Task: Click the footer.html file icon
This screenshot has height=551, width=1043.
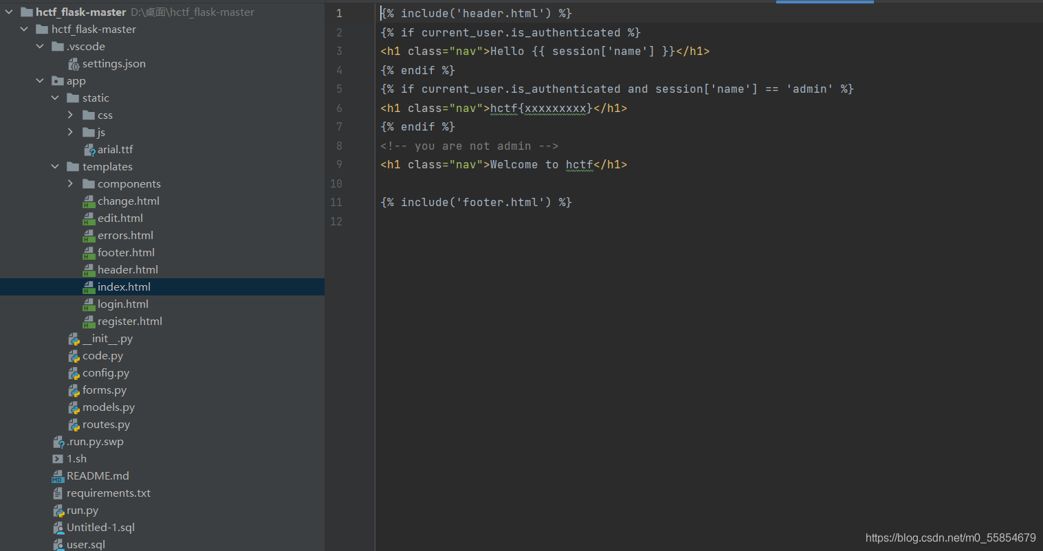Action: 89,253
